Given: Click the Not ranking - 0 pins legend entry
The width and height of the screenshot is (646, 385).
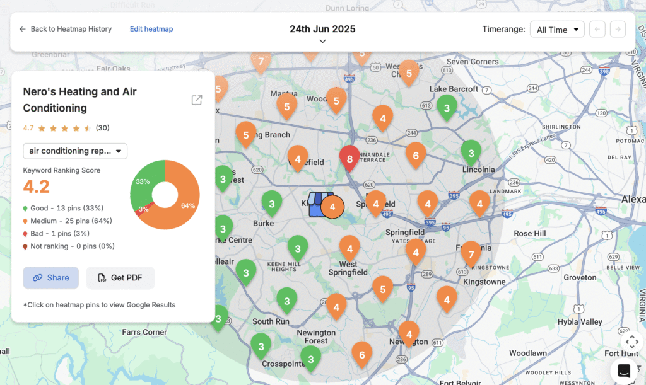Looking at the screenshot, I should point(69,246).
